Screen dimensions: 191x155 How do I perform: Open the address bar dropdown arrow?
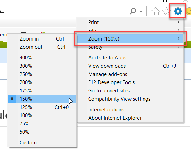click(141, 11)
